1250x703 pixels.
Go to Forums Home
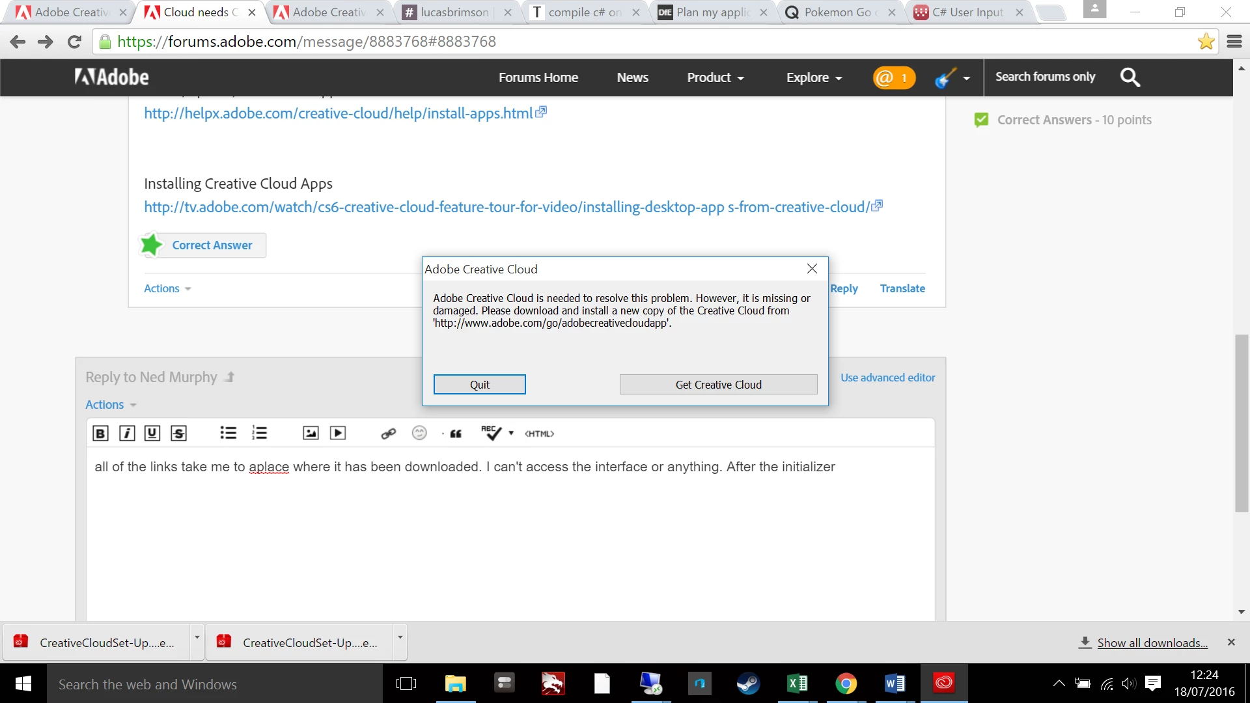[x=538, y=77]
